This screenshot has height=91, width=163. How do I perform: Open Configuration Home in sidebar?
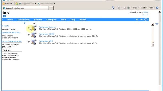click(8, 29)
